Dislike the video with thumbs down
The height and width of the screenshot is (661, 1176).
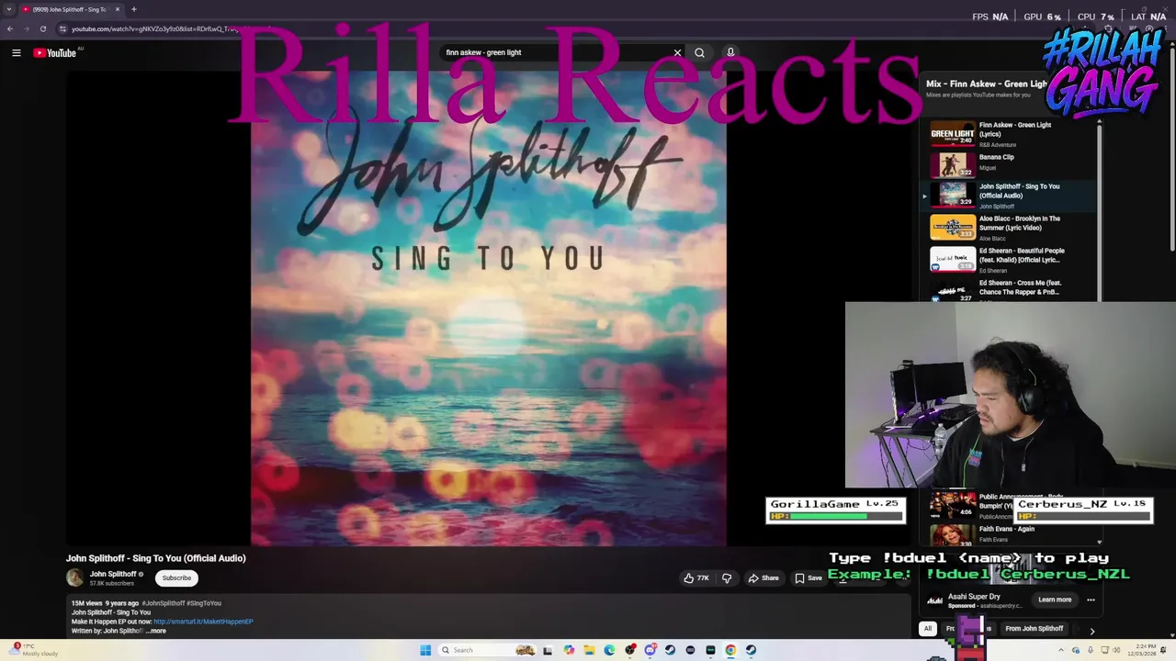[x=727, y=578]
